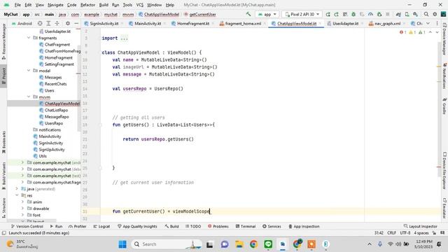
Task: Jump to next highlighted error arrow
Action: [x=437, y=32]
